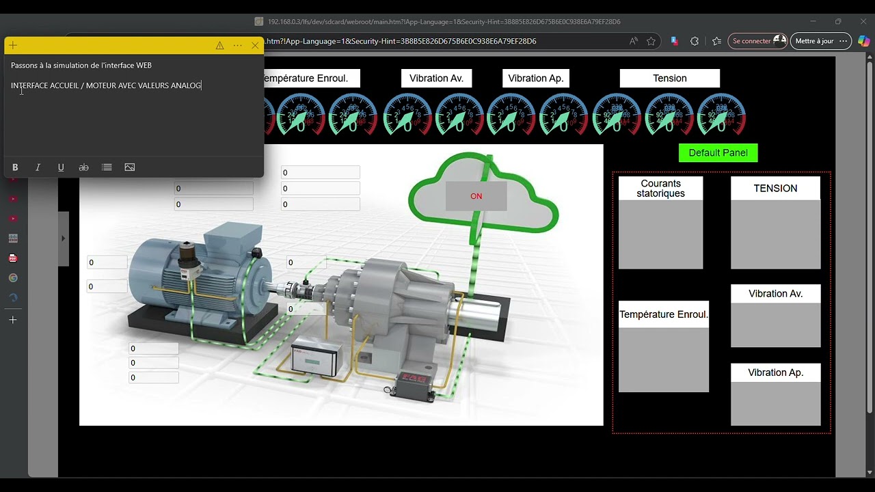This screenshot has height=492, width=875.
Task: Apply italic formatting in the sticky note
Action: coord(38,167)
